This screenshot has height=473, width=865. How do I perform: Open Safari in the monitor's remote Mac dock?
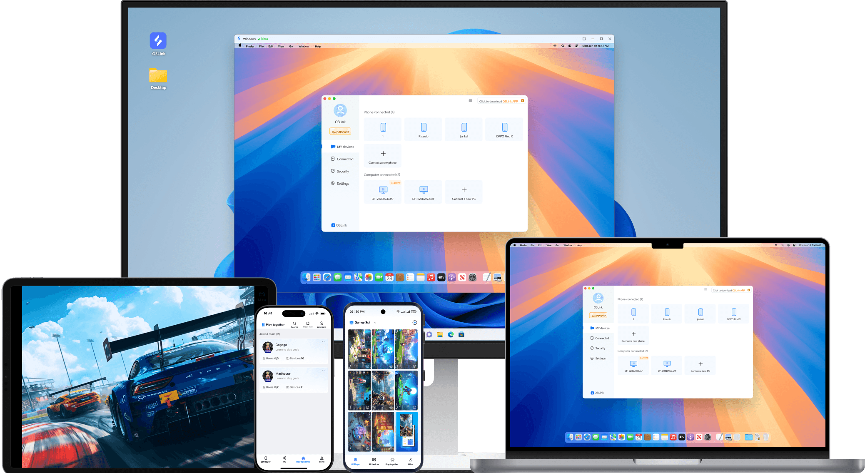[327, 277]
